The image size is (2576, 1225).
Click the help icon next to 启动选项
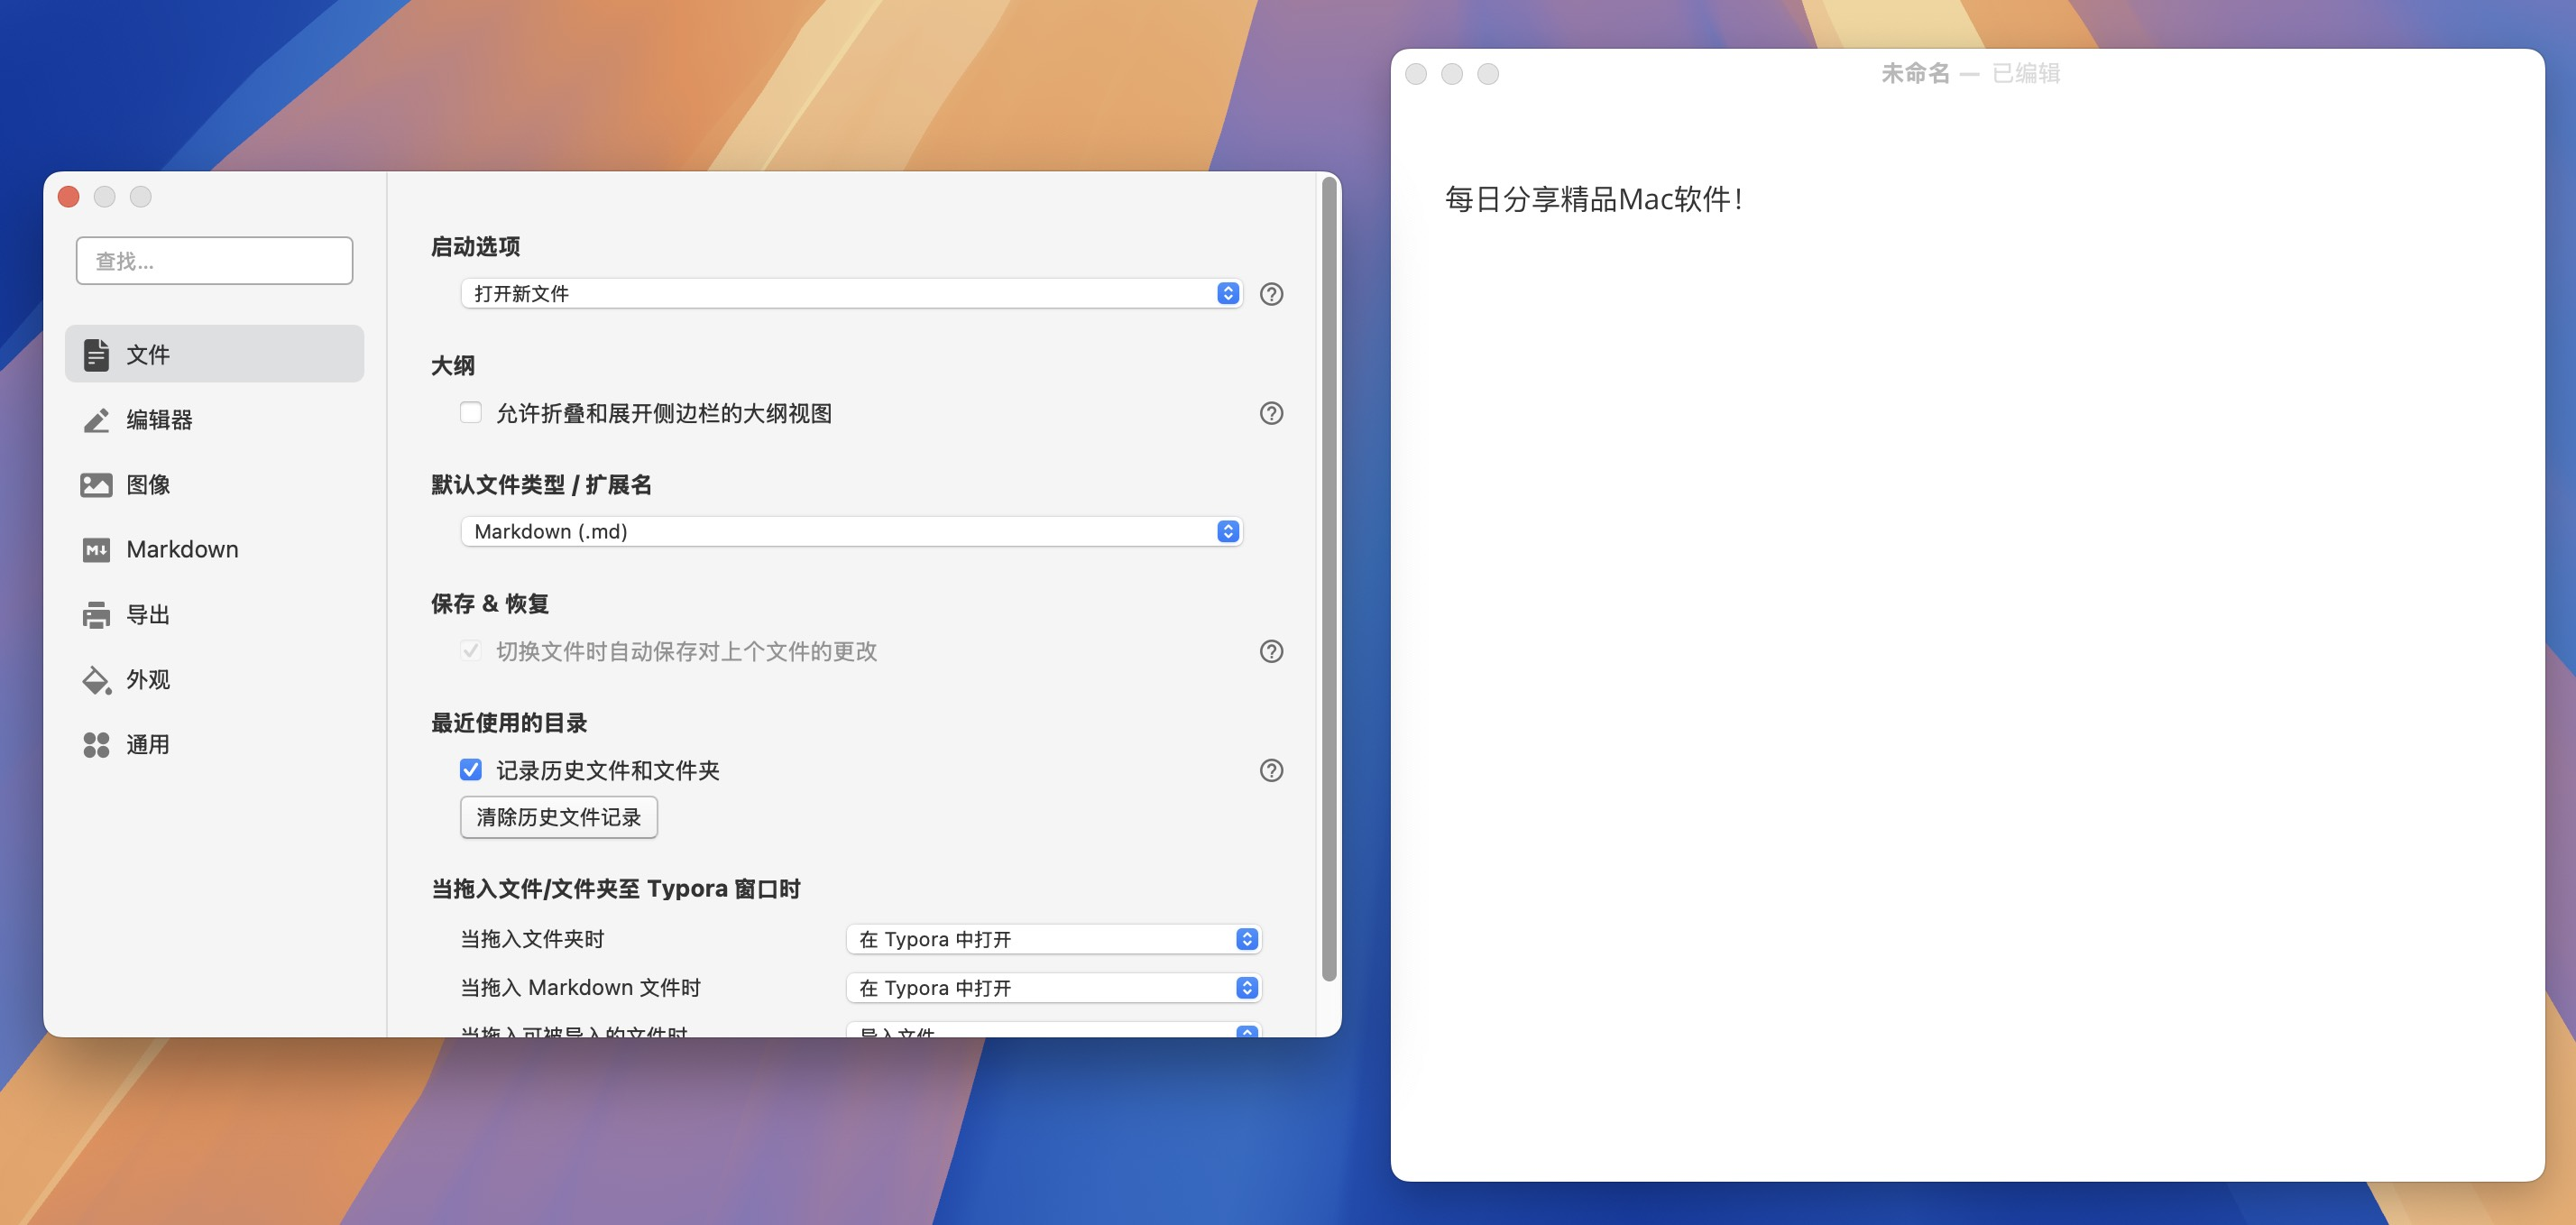(x=1271, y=293)
